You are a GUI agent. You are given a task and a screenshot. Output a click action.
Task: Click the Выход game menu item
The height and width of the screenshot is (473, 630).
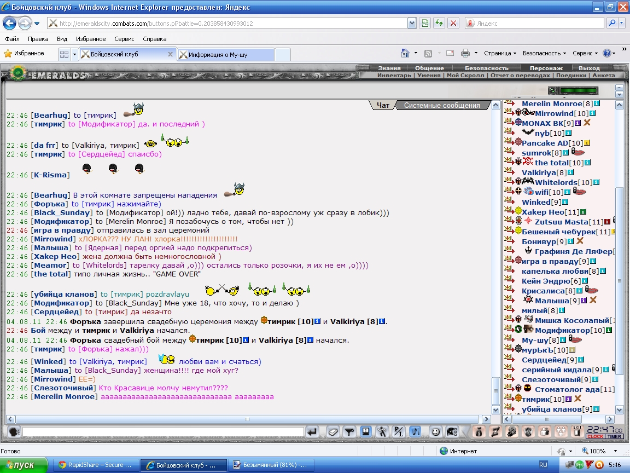pyautogui.click(x=589, y=68)
